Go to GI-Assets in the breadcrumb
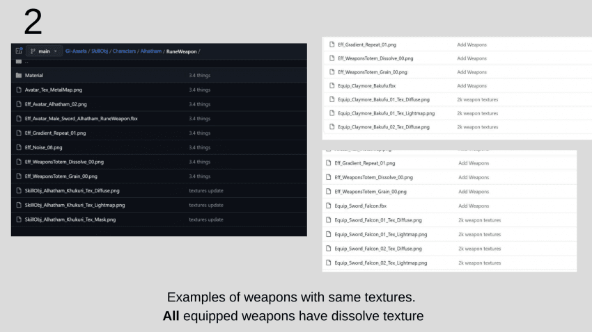592x332 pixels. (77, 51)
